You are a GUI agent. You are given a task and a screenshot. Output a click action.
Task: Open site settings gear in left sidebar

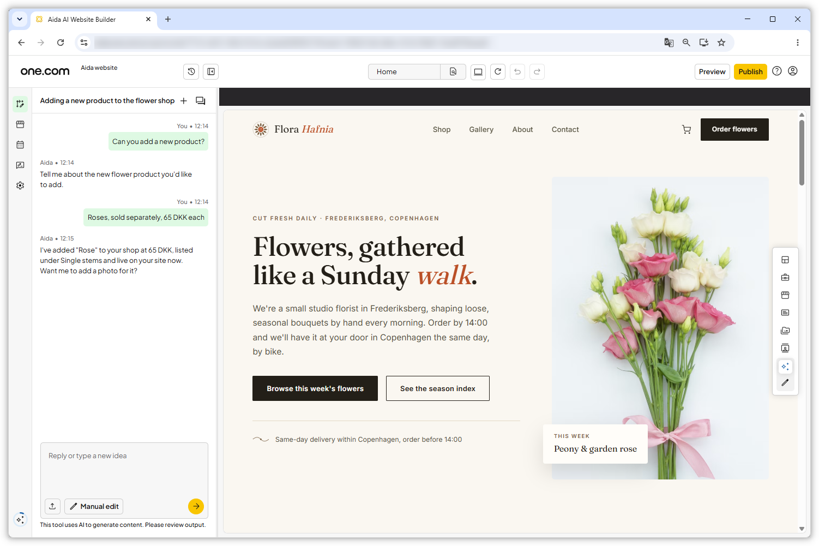pos(20,185)
